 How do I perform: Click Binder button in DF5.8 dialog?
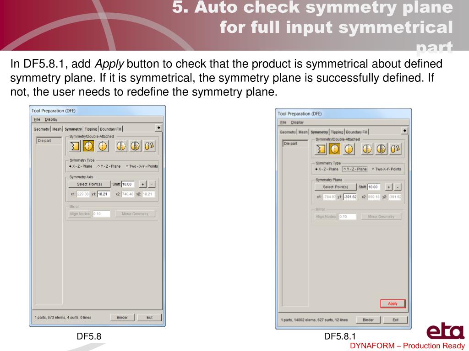pos(122,317)
